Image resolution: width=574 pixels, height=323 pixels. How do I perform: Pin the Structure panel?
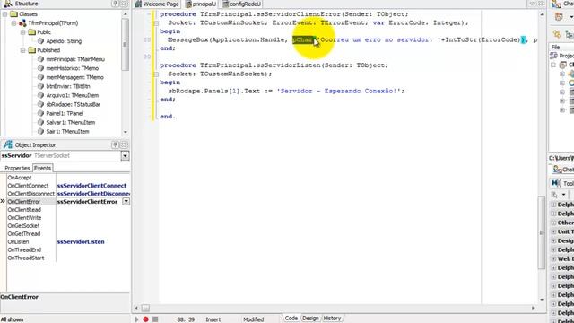tap(115, 4)
